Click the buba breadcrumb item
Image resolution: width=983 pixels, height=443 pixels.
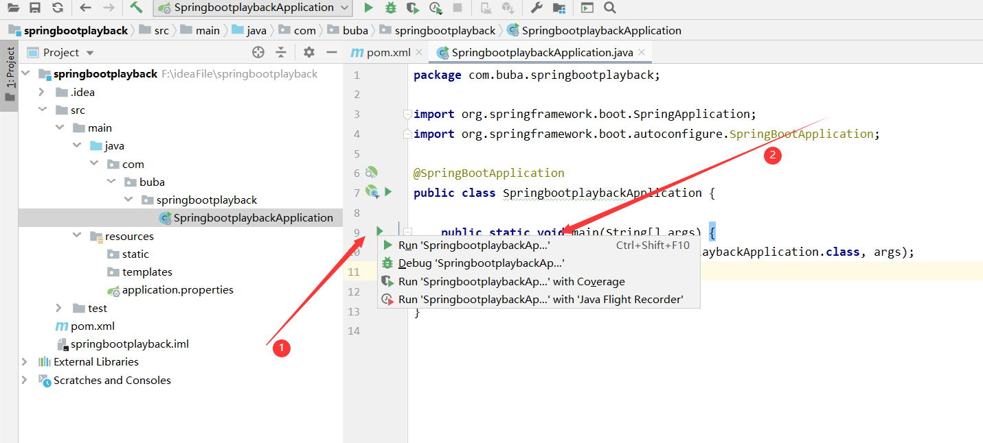348,30
